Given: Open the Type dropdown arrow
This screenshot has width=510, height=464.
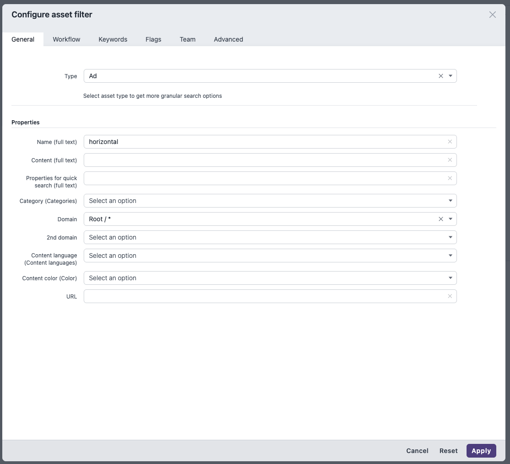Looking at the screenshot, I should pyautogui.click(x=451, y=76).
